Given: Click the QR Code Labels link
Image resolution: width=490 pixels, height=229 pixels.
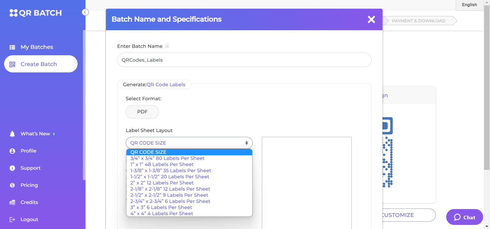Looking at the screenshot, I should pos(166,85).
